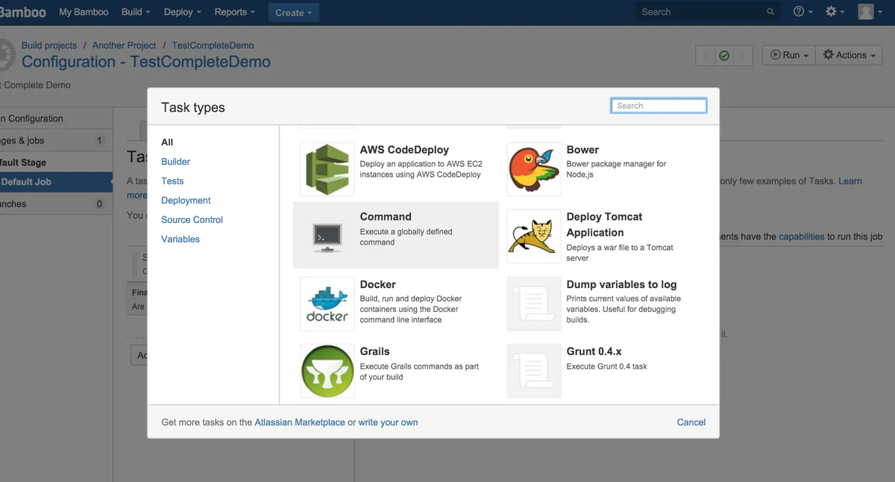Click the Grunt 0.4.x scroll icon
The width and height of the screenshot is (895, 482).
(x=534, y=371)
